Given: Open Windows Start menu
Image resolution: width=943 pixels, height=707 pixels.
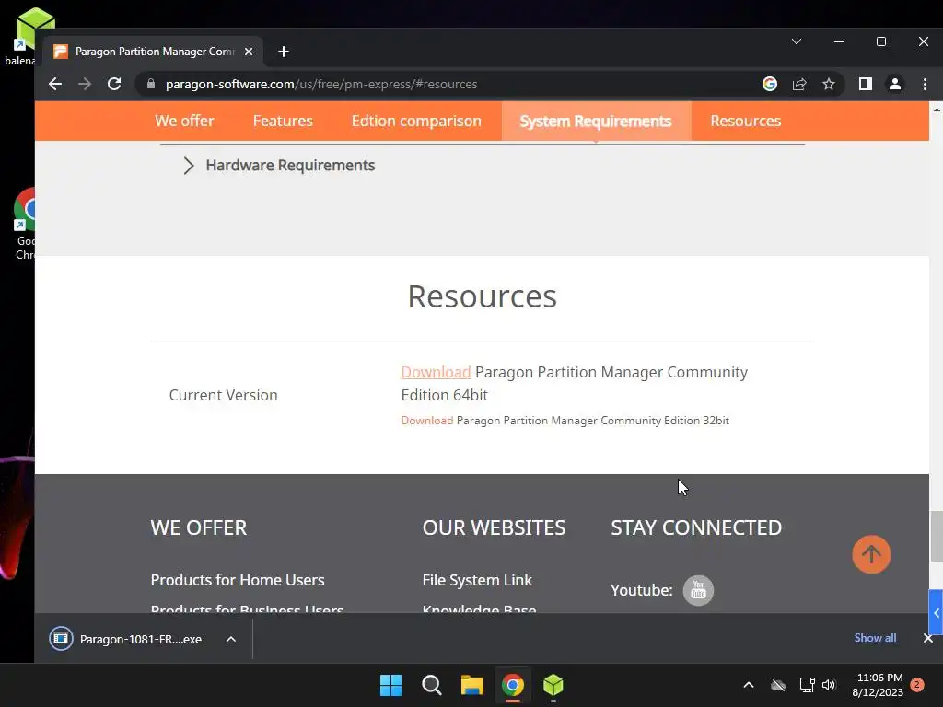Looking at the screenshot, I should (390, 685).
